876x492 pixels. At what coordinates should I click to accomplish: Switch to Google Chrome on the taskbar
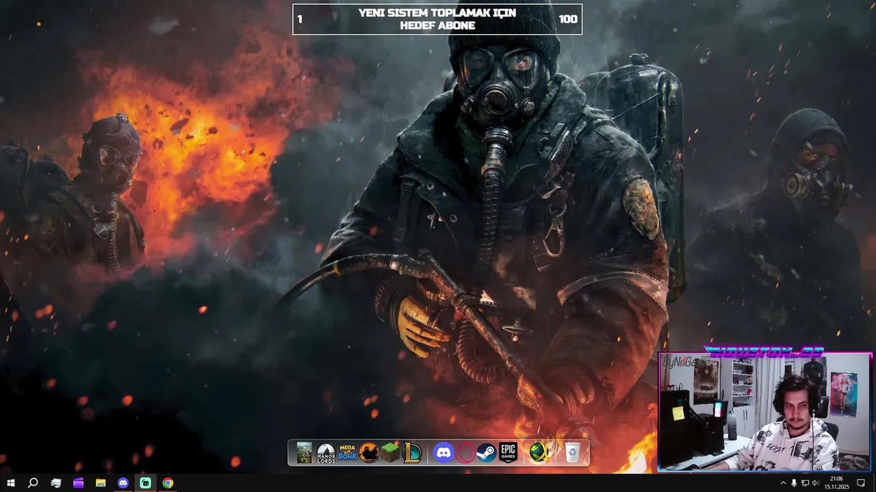168,483
